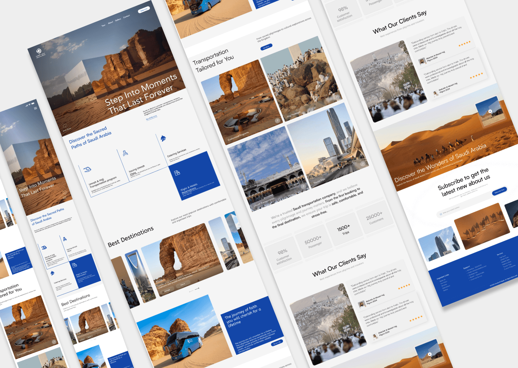Open the Gallery nav link in desktop header
This screenshot has height=368, width=518.
pyautogui.click(x=118, y=20)
